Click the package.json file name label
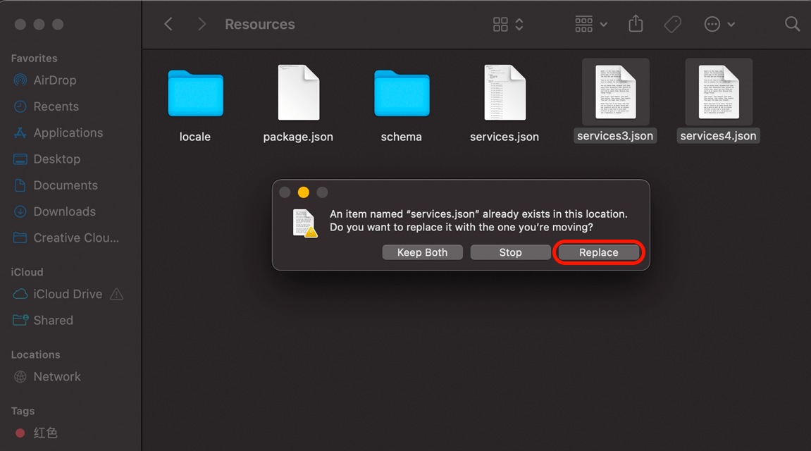Viewport: 811px width, 451px height. (x=298, y=137)
